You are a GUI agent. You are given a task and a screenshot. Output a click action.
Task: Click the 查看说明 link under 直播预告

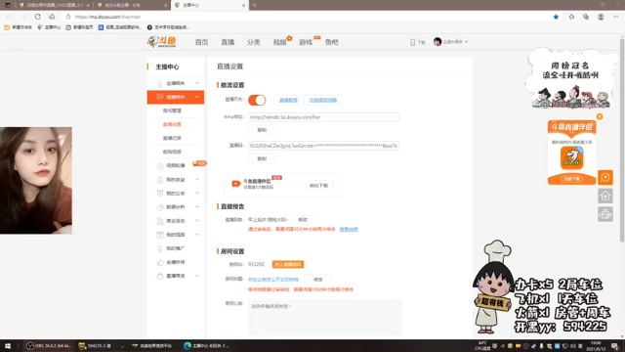coord(349,230)
